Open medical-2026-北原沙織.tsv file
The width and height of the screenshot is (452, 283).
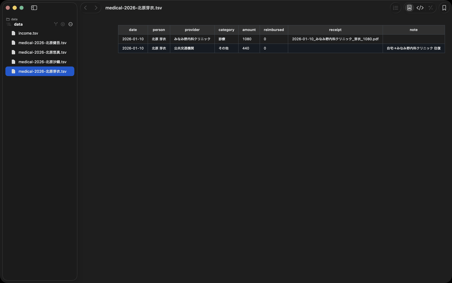pos(40,62)
